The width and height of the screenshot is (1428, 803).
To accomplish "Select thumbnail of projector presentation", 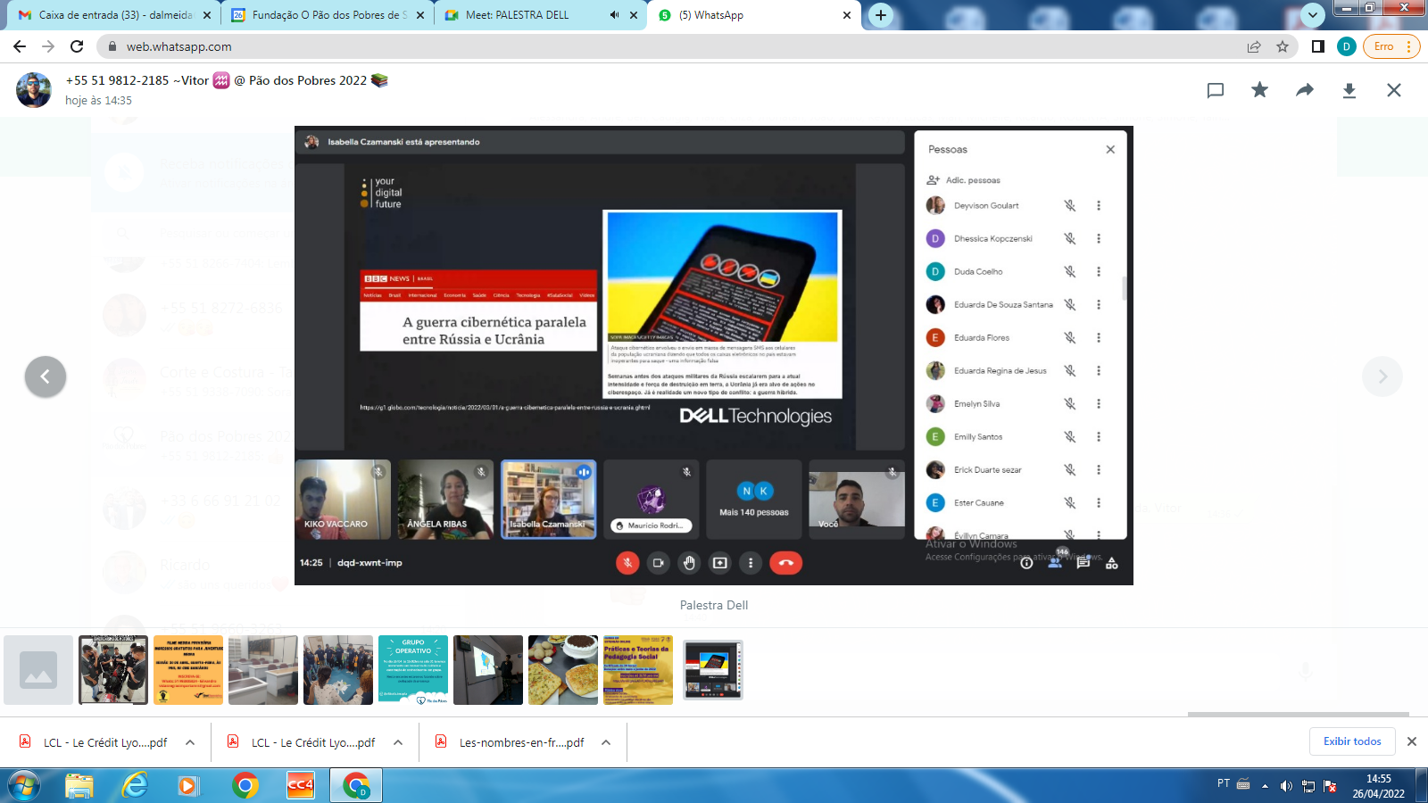I will click(x=488, y=670).
